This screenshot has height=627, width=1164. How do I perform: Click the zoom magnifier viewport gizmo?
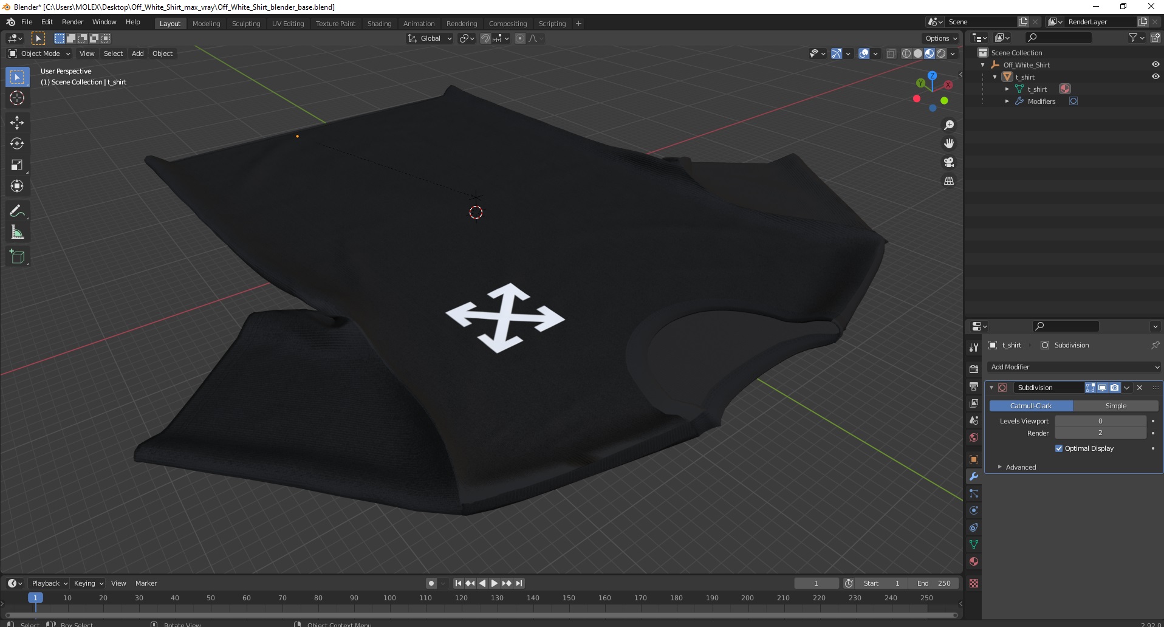pyautogui.click(x=949, y=125)
